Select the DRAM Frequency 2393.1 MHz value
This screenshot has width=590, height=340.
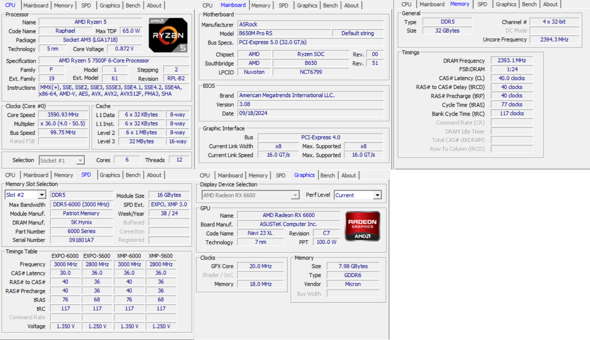pos(512,61)
